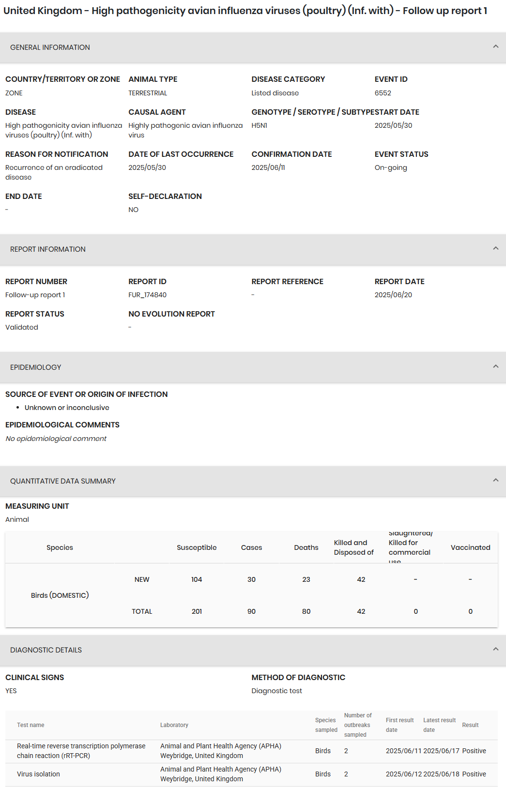Click the Diagnostic Details header title

click(x=46, y=650)
